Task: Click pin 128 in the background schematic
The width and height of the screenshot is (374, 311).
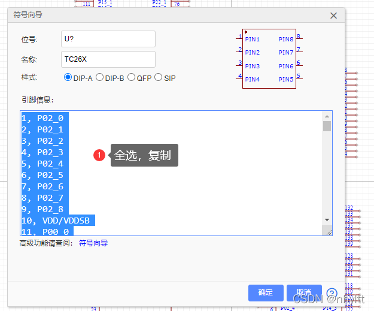Action: (x=349, y=256)
